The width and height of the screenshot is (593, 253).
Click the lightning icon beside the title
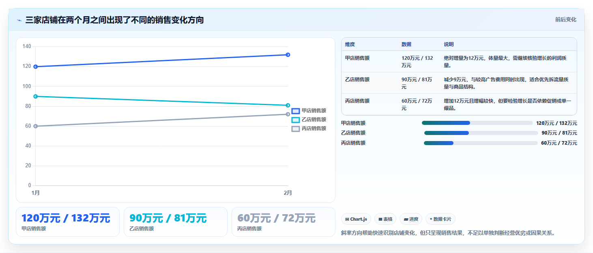[19, 20]
